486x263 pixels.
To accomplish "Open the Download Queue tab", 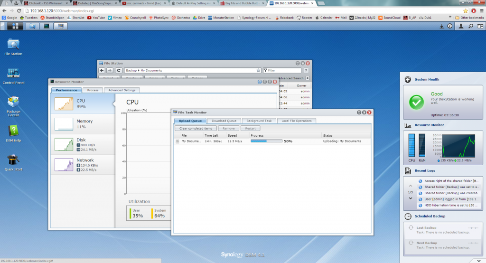I will [x=224, y=121].
